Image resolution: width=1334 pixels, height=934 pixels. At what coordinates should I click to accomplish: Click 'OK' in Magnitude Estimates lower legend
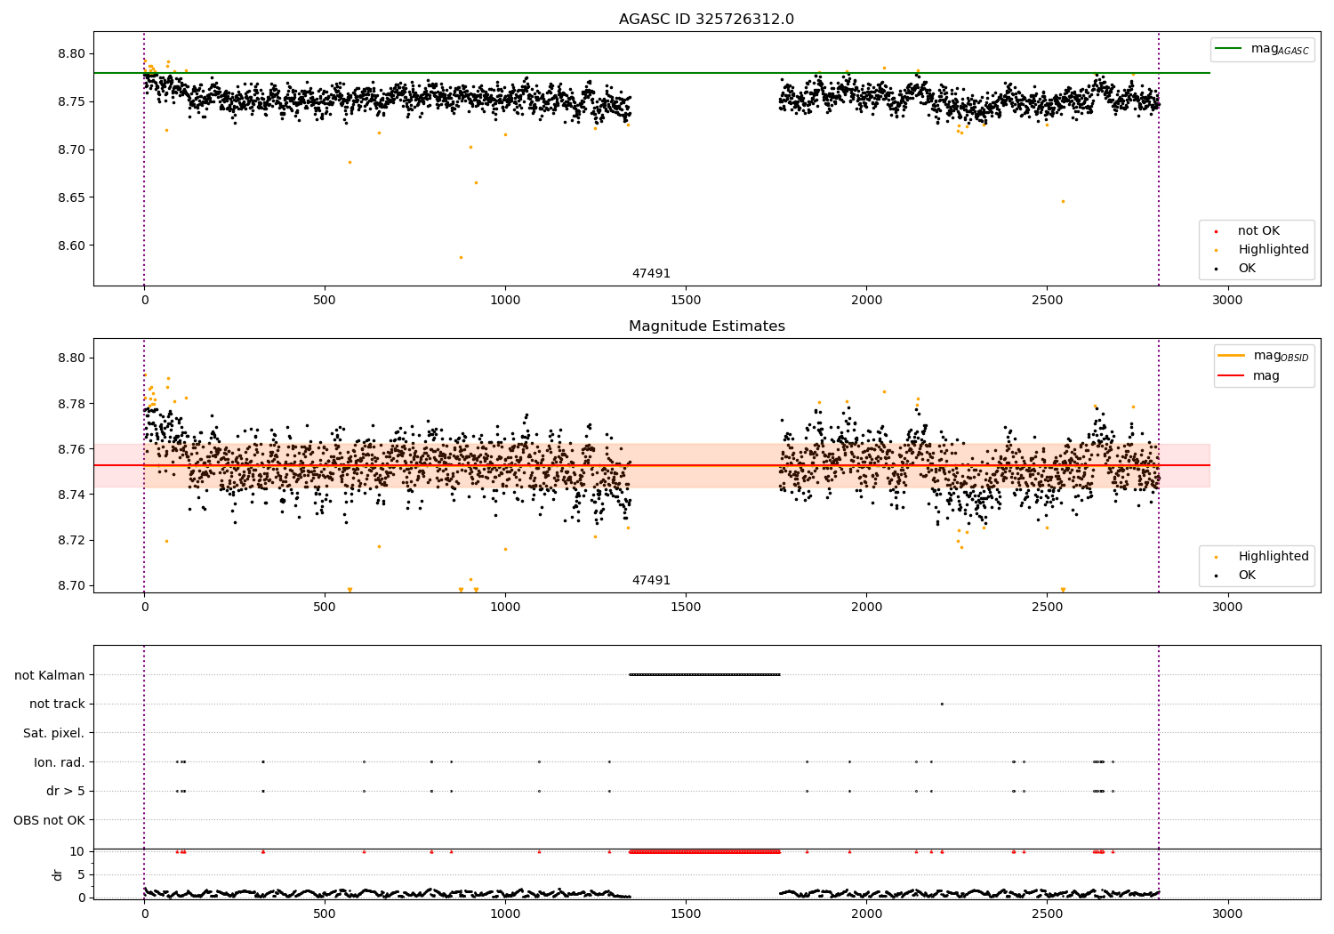pos(1247,576)
